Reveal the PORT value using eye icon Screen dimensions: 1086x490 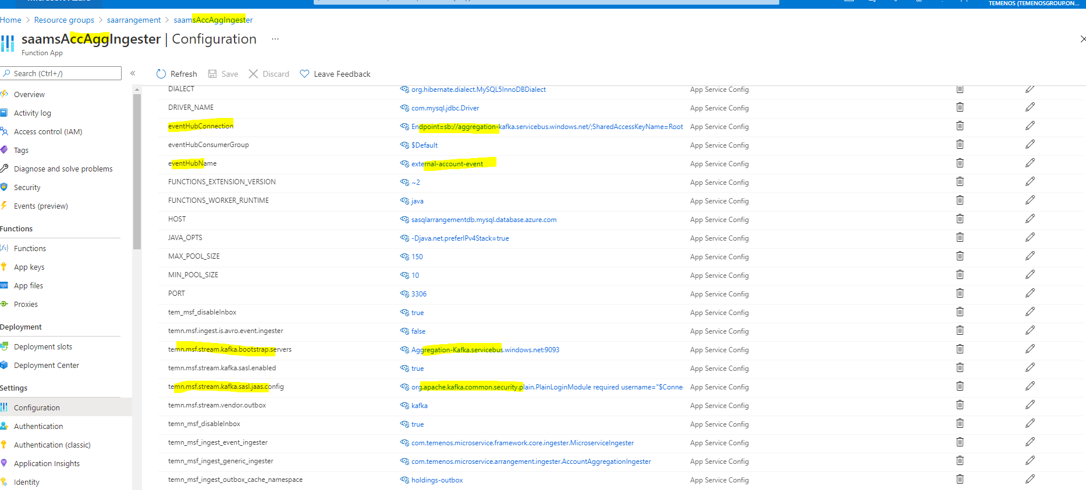tap(404, 294)
